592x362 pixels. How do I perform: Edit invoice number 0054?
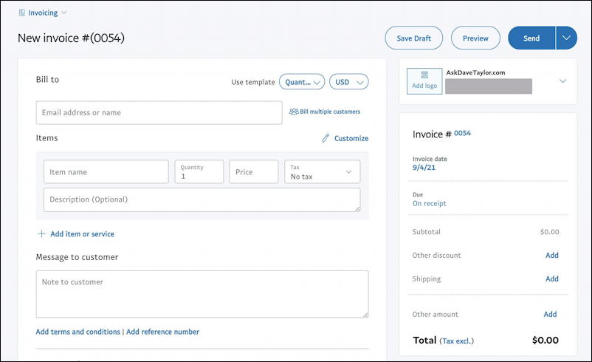[462, 133]
